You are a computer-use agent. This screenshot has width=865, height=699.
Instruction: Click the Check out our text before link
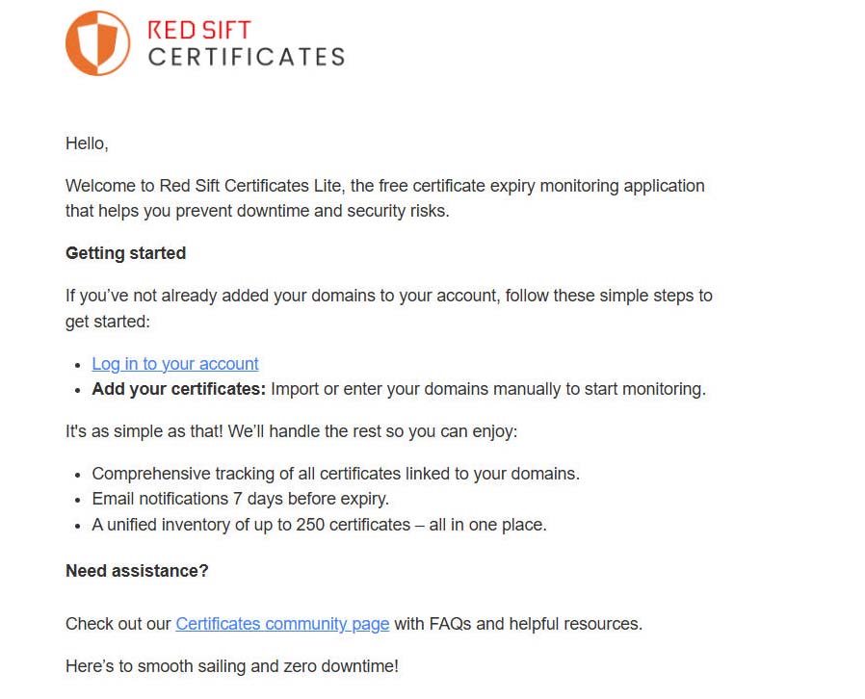[118, 624]
